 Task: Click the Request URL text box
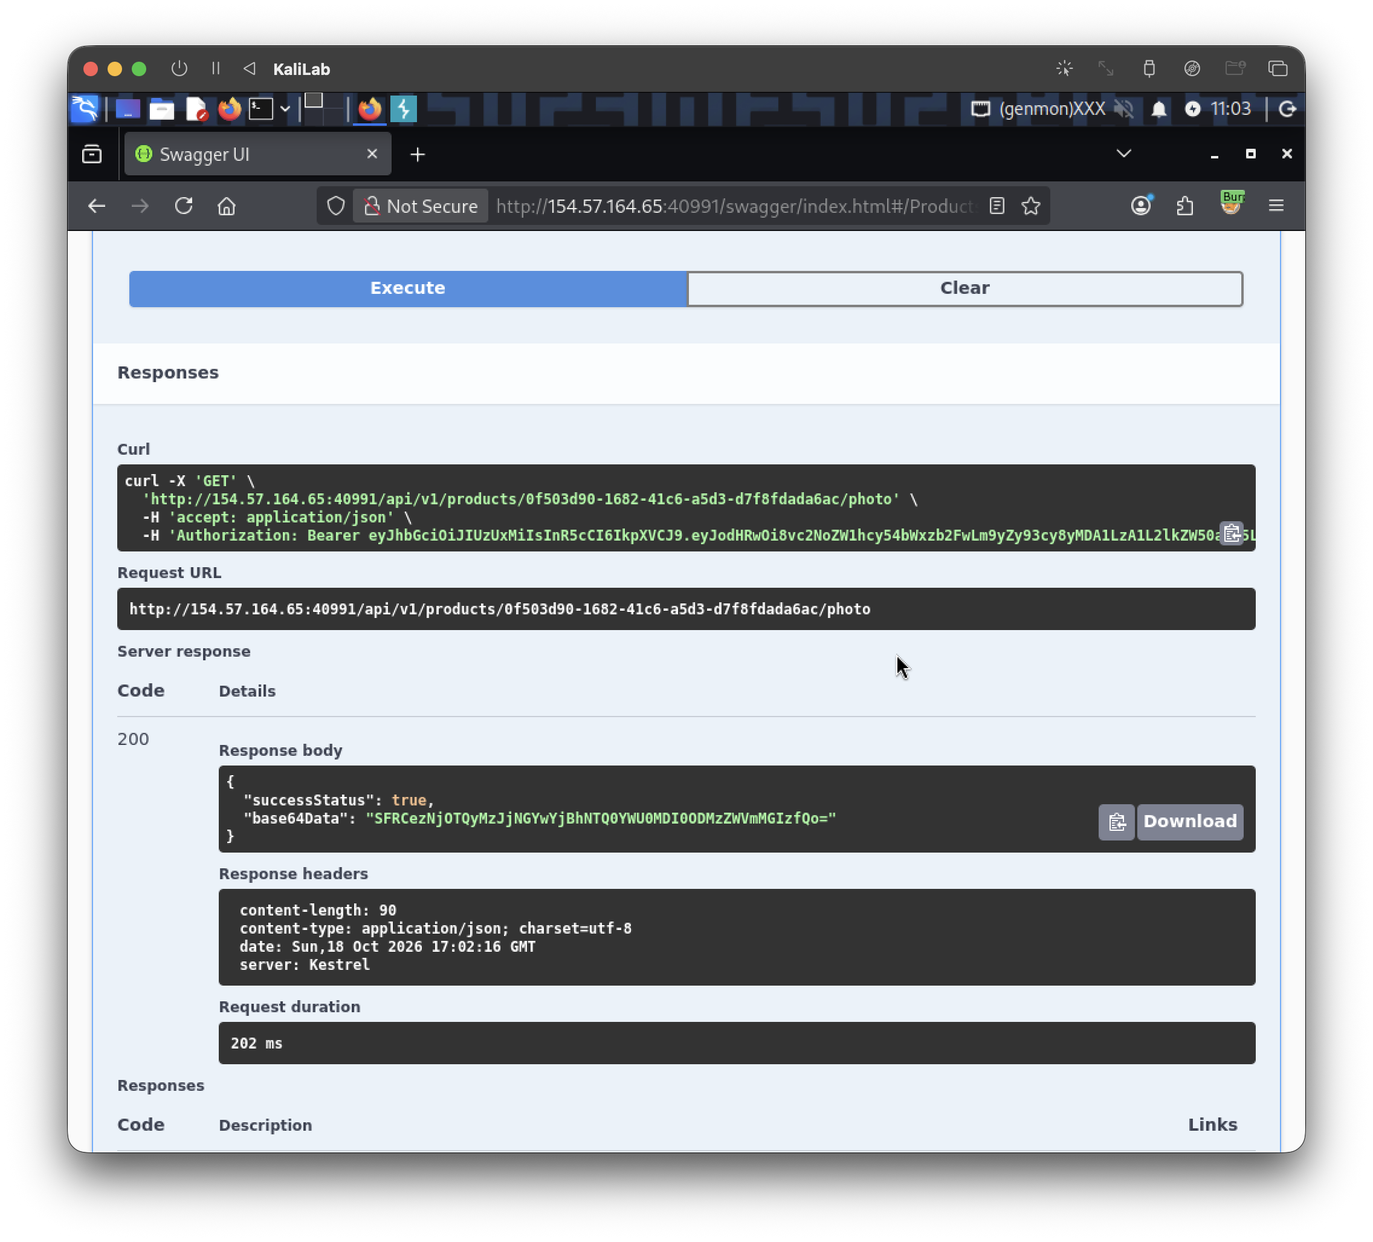[x=686, y=609]
